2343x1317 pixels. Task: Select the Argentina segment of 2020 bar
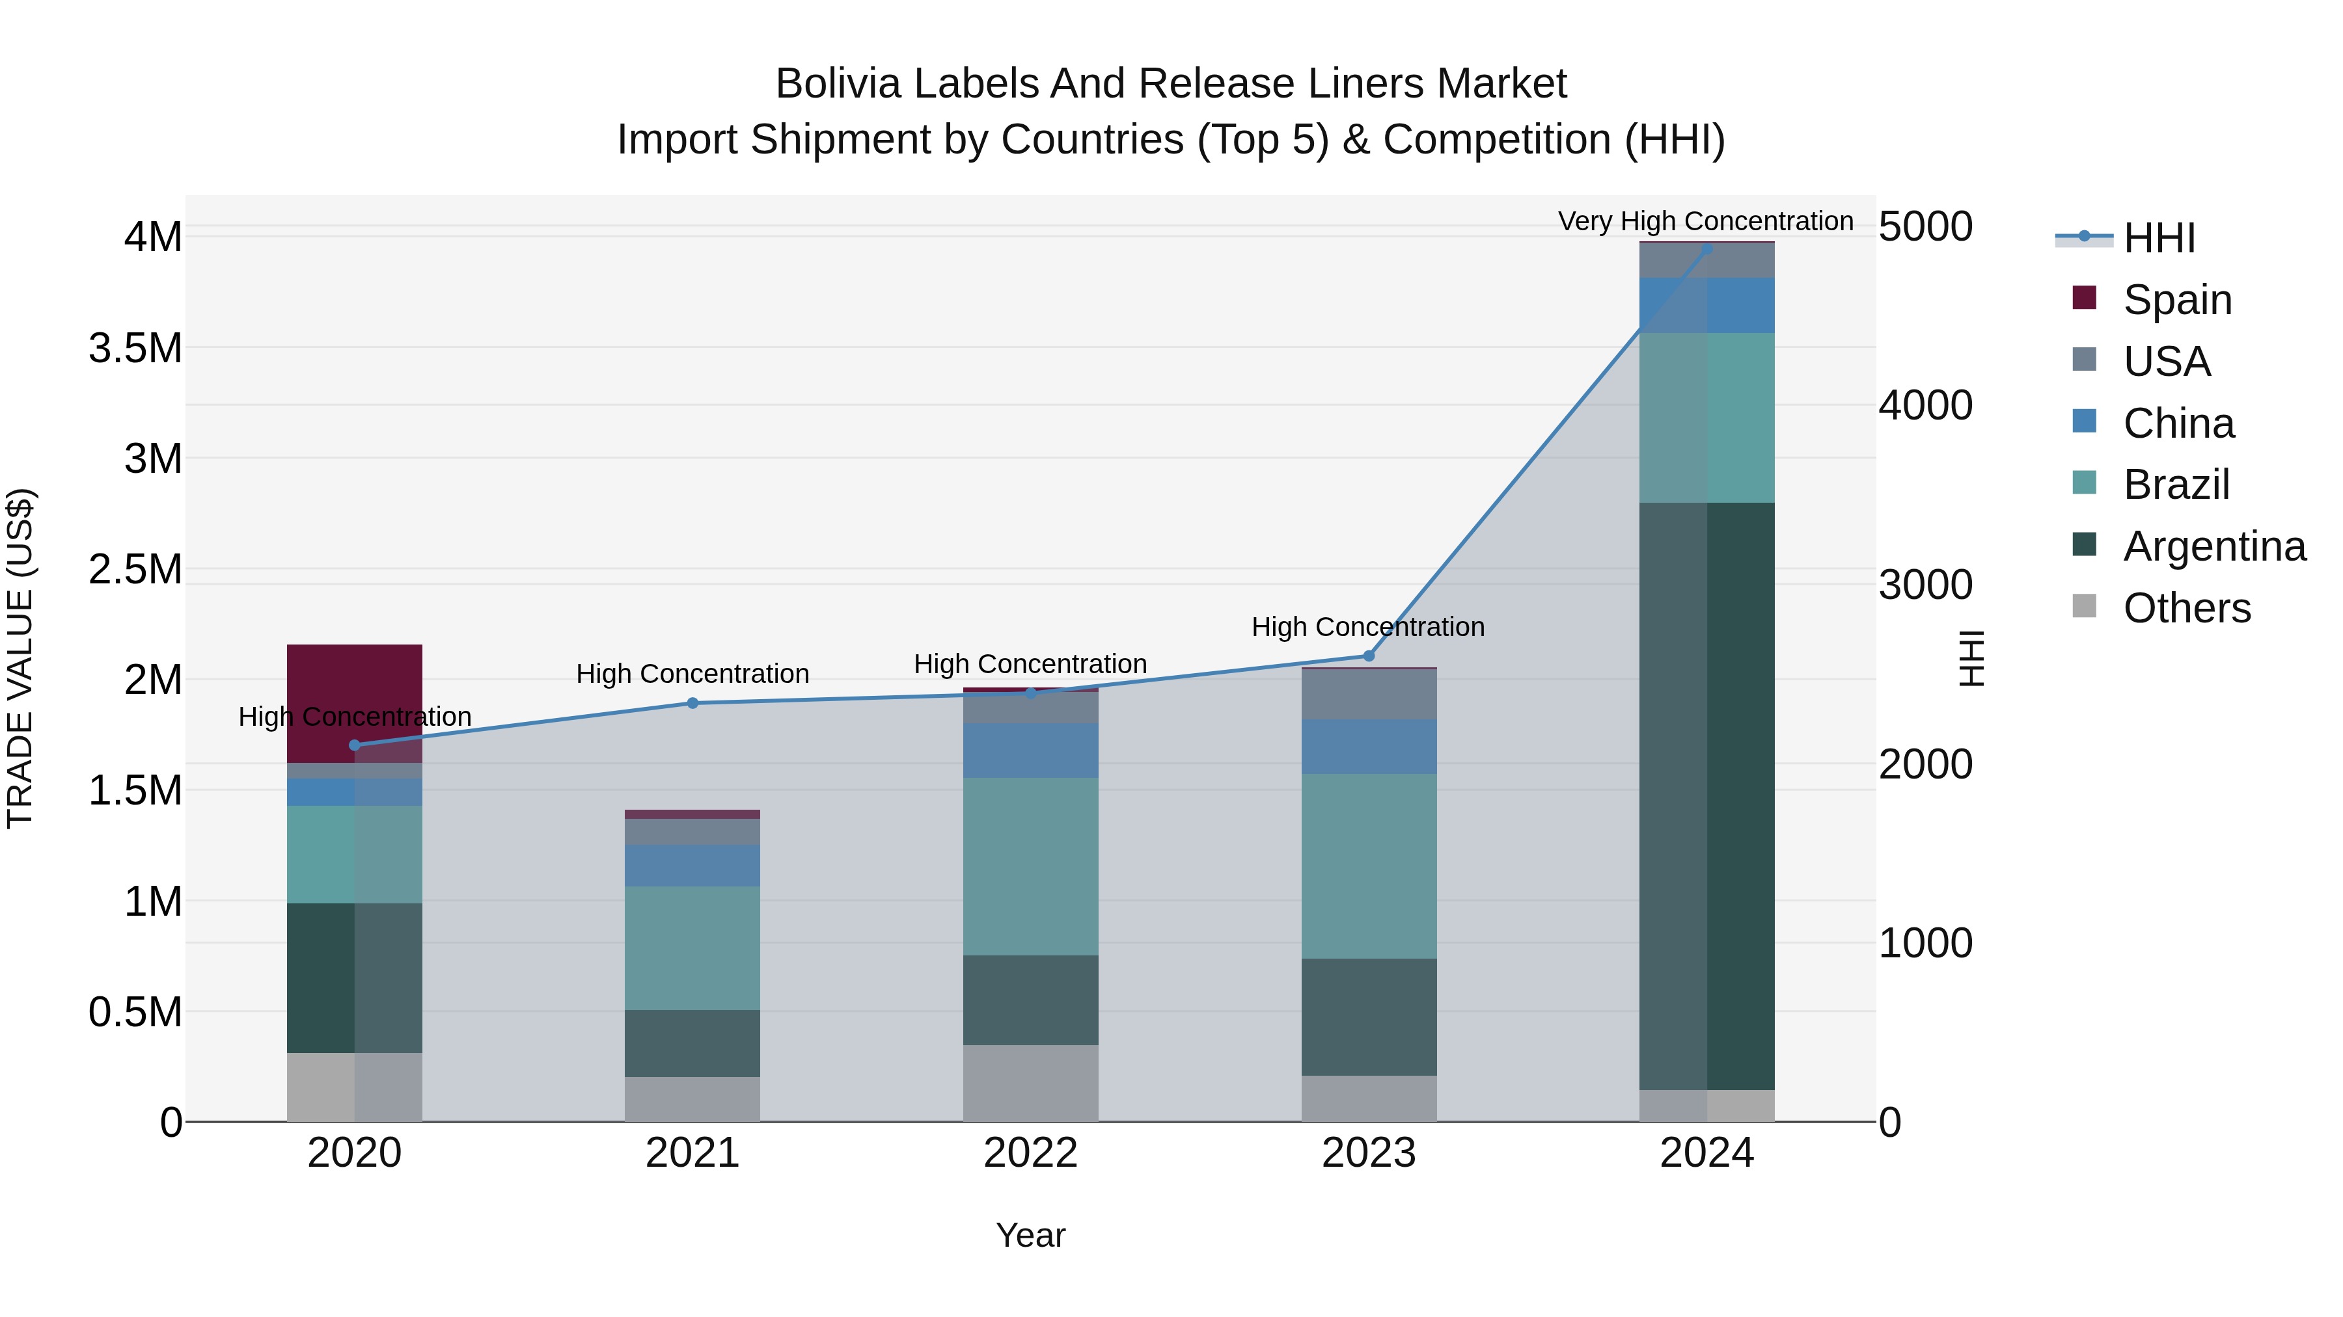tap(355, 978)
